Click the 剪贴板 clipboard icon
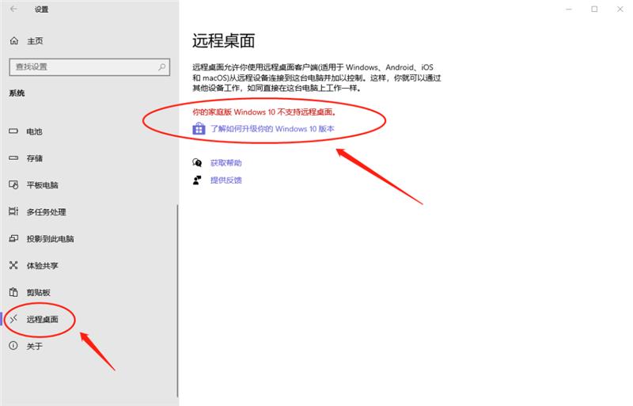 [13, 292]
